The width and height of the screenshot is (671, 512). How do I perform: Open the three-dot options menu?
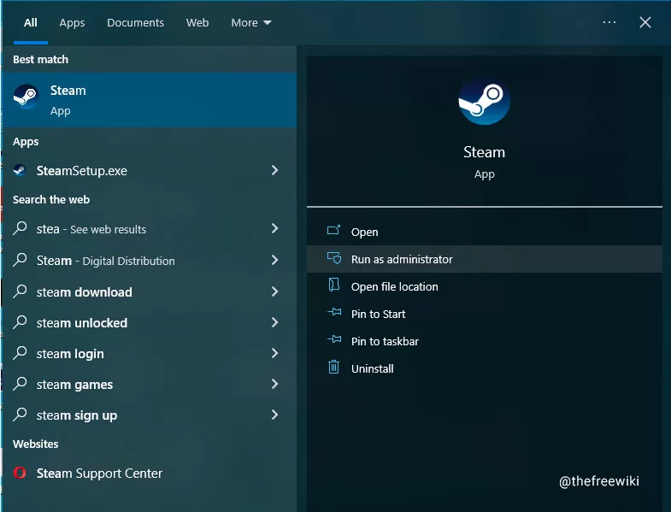click(609, 22)
